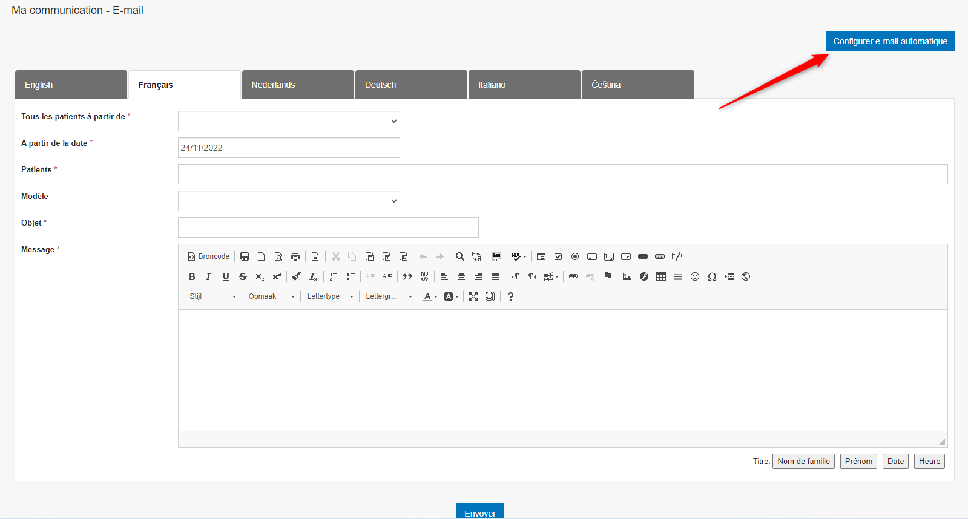Justify the text alignment

pyautogui.click(x=495, y=276)
